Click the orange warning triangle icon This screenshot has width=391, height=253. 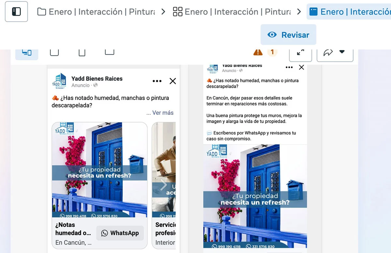pos(258,52)
